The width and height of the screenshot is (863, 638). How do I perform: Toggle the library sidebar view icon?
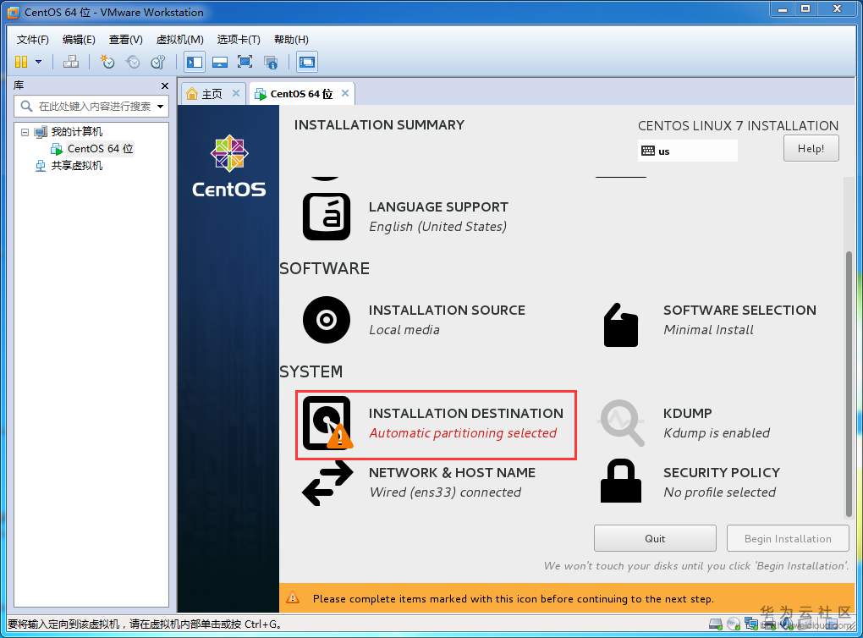coord(195,62)
